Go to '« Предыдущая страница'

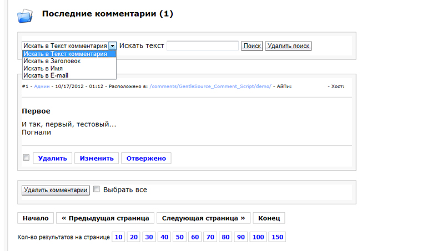tap(105, 218)
